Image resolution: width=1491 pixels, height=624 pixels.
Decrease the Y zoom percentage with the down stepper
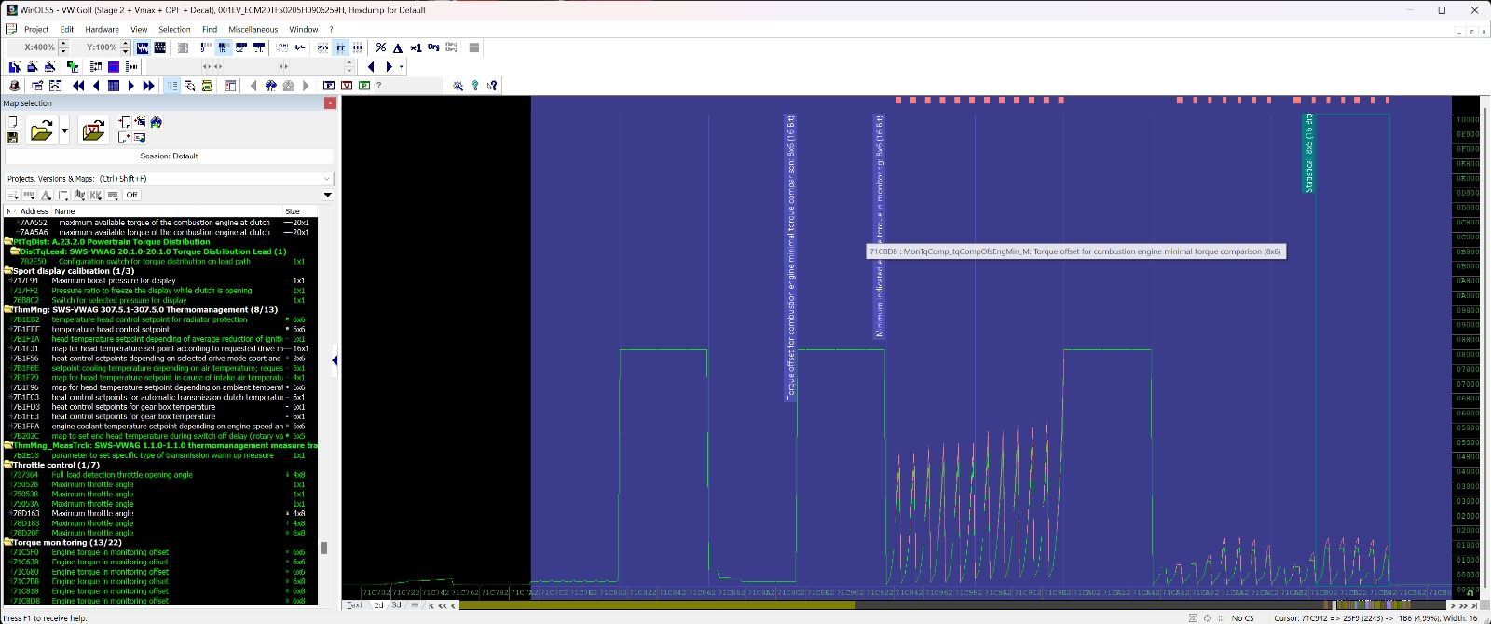pyautogui.click(x=126, y=51)
